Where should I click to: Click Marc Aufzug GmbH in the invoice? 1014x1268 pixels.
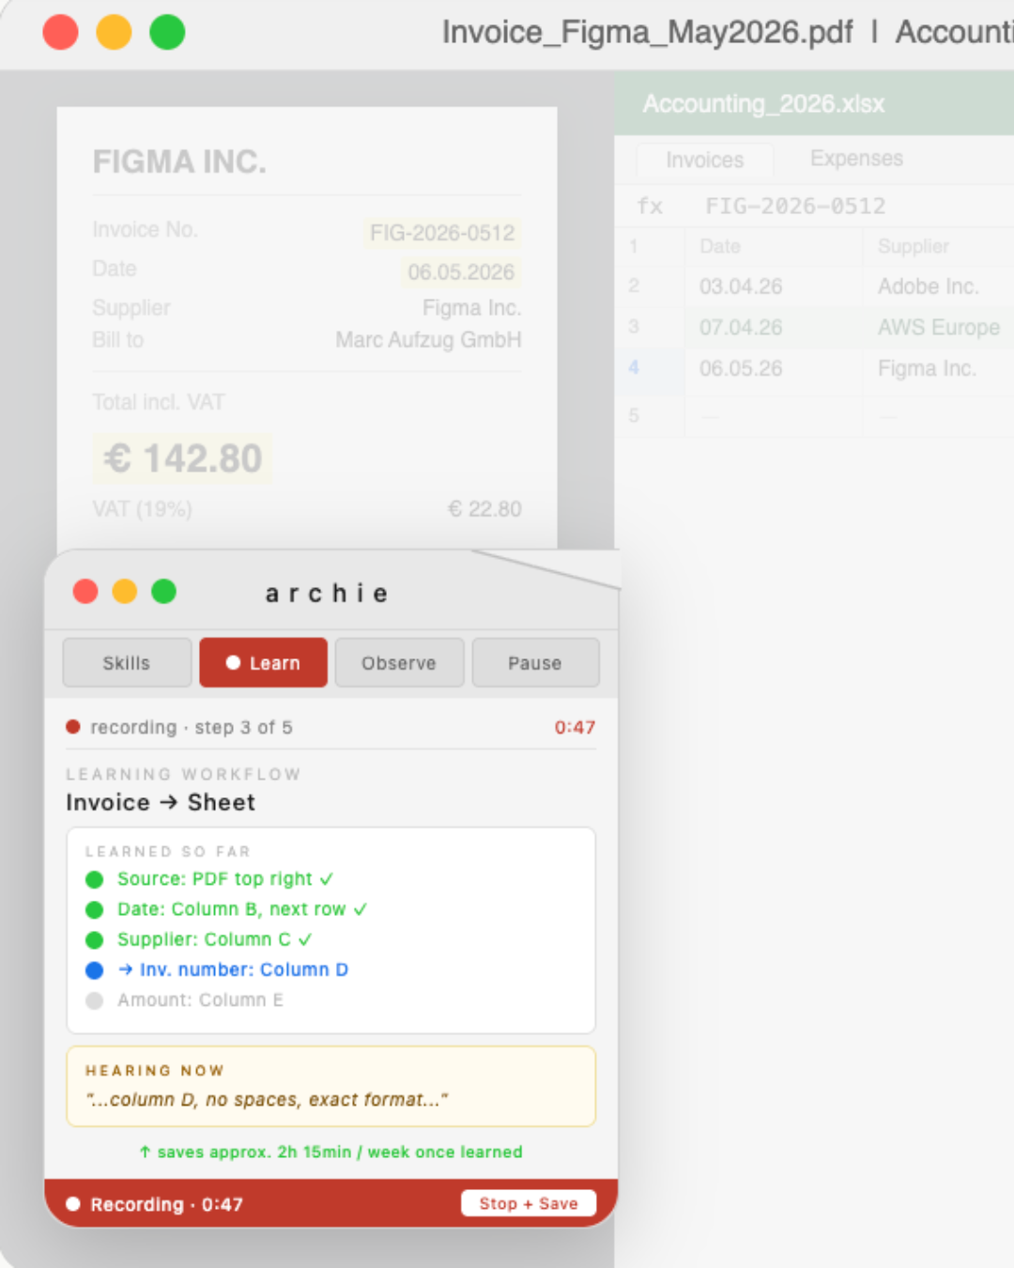coord(428,340)
